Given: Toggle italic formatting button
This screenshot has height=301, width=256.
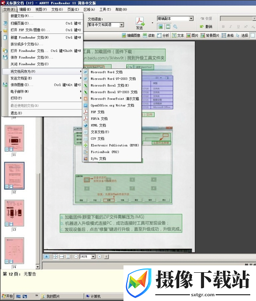Looking at the screenshot, I should (x=231, y=27).
